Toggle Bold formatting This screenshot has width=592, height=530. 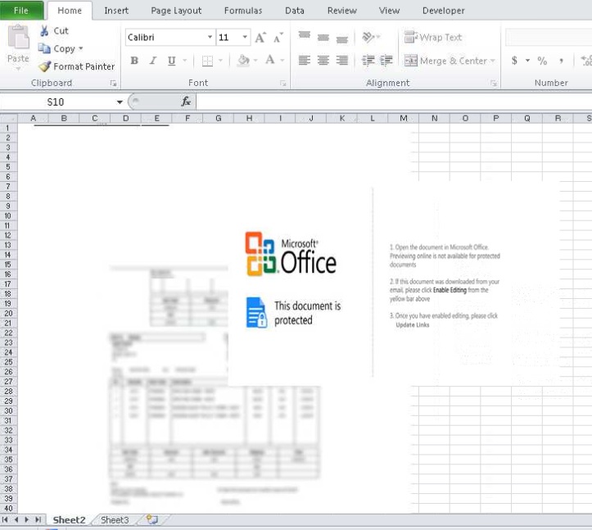[134, 61]
